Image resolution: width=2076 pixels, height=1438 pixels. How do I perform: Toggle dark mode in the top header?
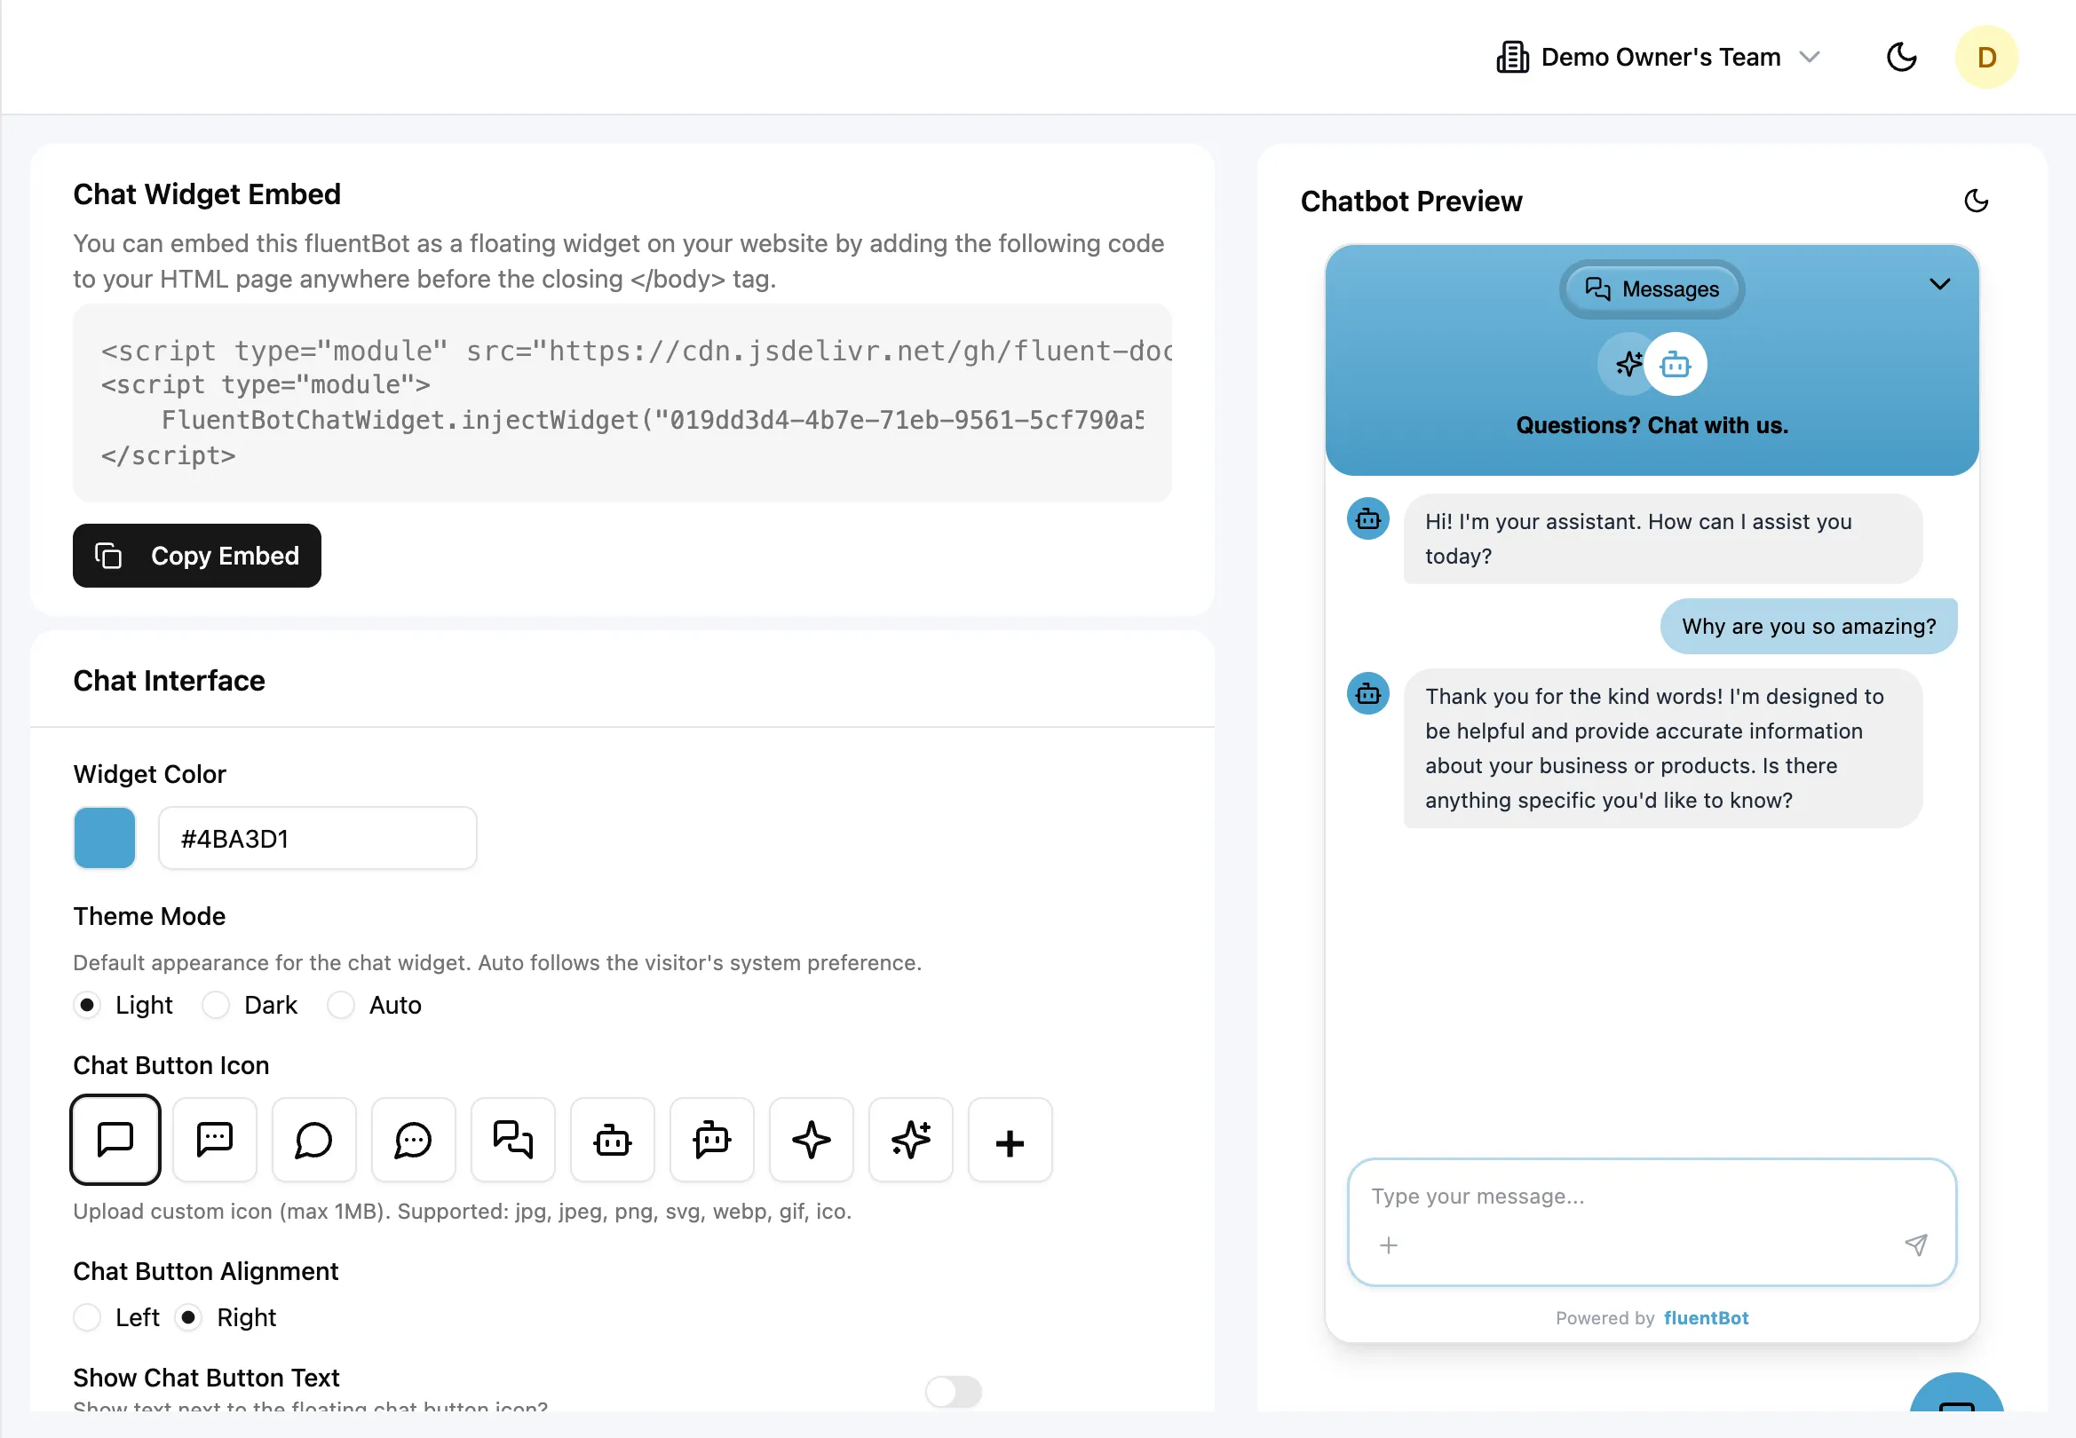(x=1901, y=57)
